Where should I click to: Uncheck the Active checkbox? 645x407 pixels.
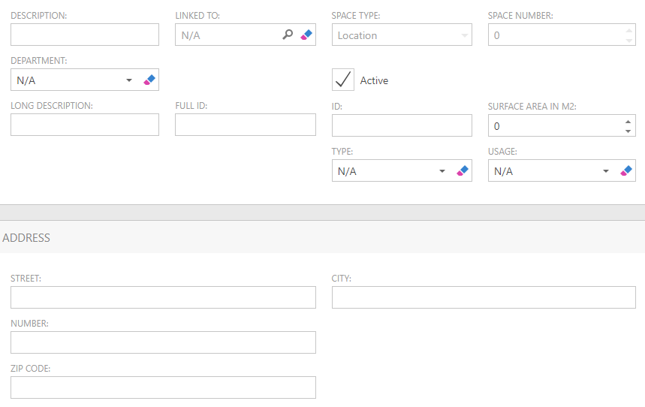[x=343, y=80]
